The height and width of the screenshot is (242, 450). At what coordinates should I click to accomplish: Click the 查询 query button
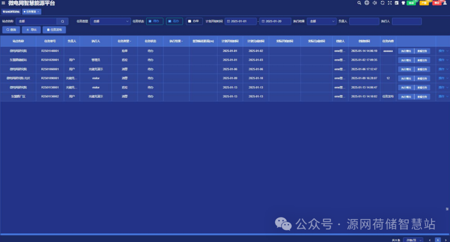tap(11, 30)
